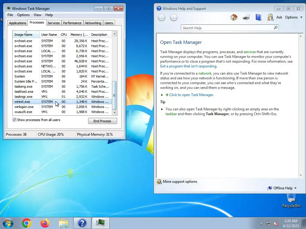
Task: Open the Windows Start button
Action: tap(8, 223)
